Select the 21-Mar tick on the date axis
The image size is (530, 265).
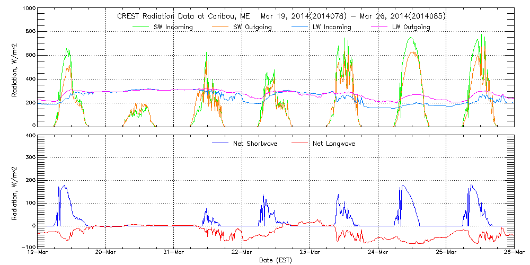click(x=174, y=253)
